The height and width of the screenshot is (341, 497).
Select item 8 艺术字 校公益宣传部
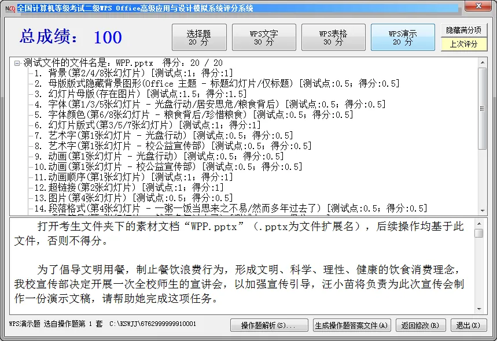173,146
